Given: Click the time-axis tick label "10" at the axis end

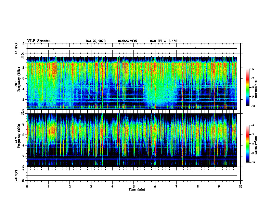Looking at the screenshot, I should point(241,186).
